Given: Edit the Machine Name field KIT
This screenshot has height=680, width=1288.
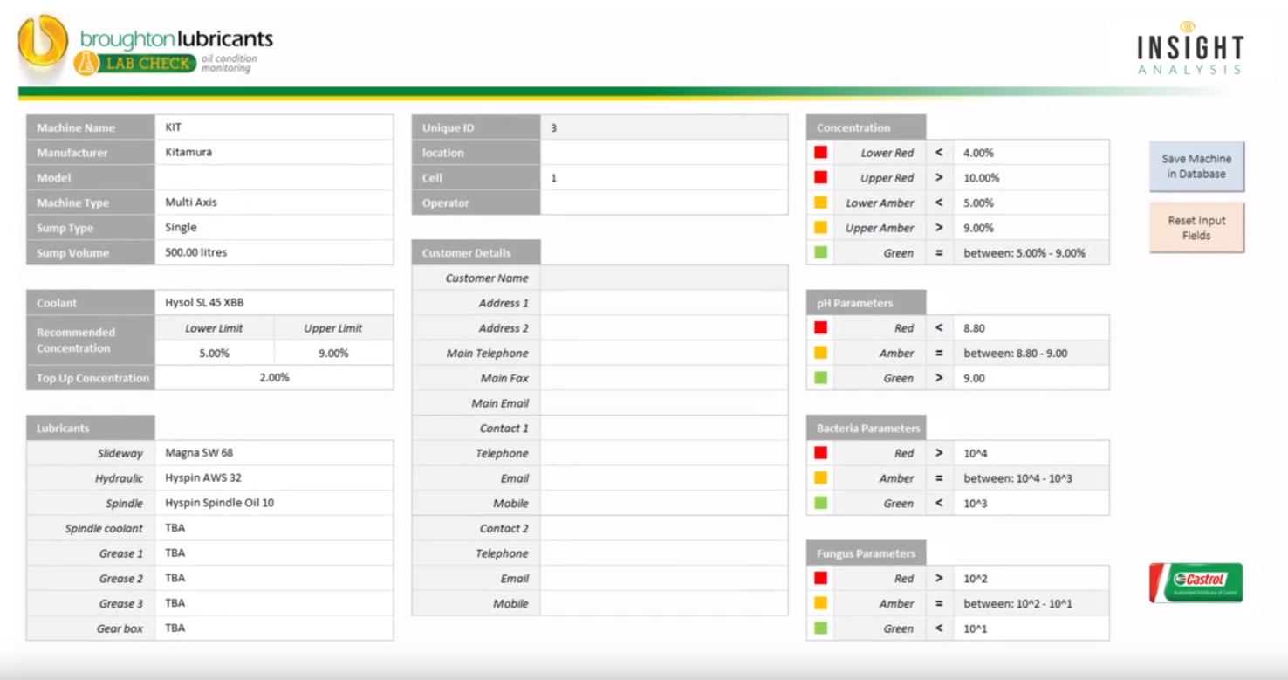Looking at the screenshot, I should tap(274, 127).
